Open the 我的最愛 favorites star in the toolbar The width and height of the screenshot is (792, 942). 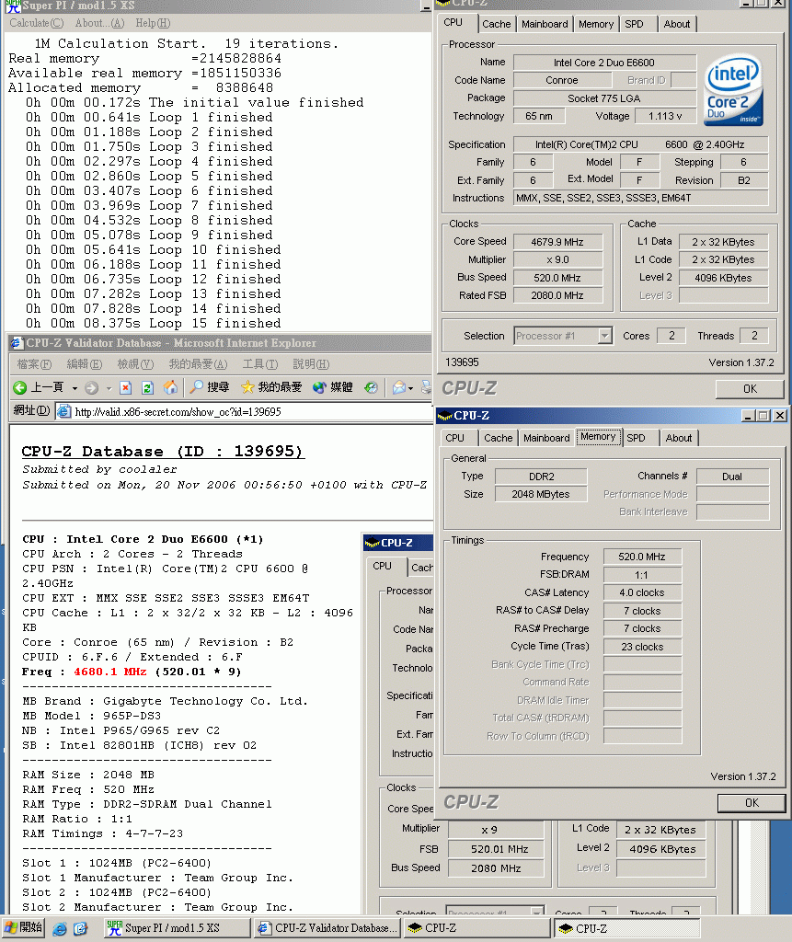pyautogui.click(x=271, y=387)
